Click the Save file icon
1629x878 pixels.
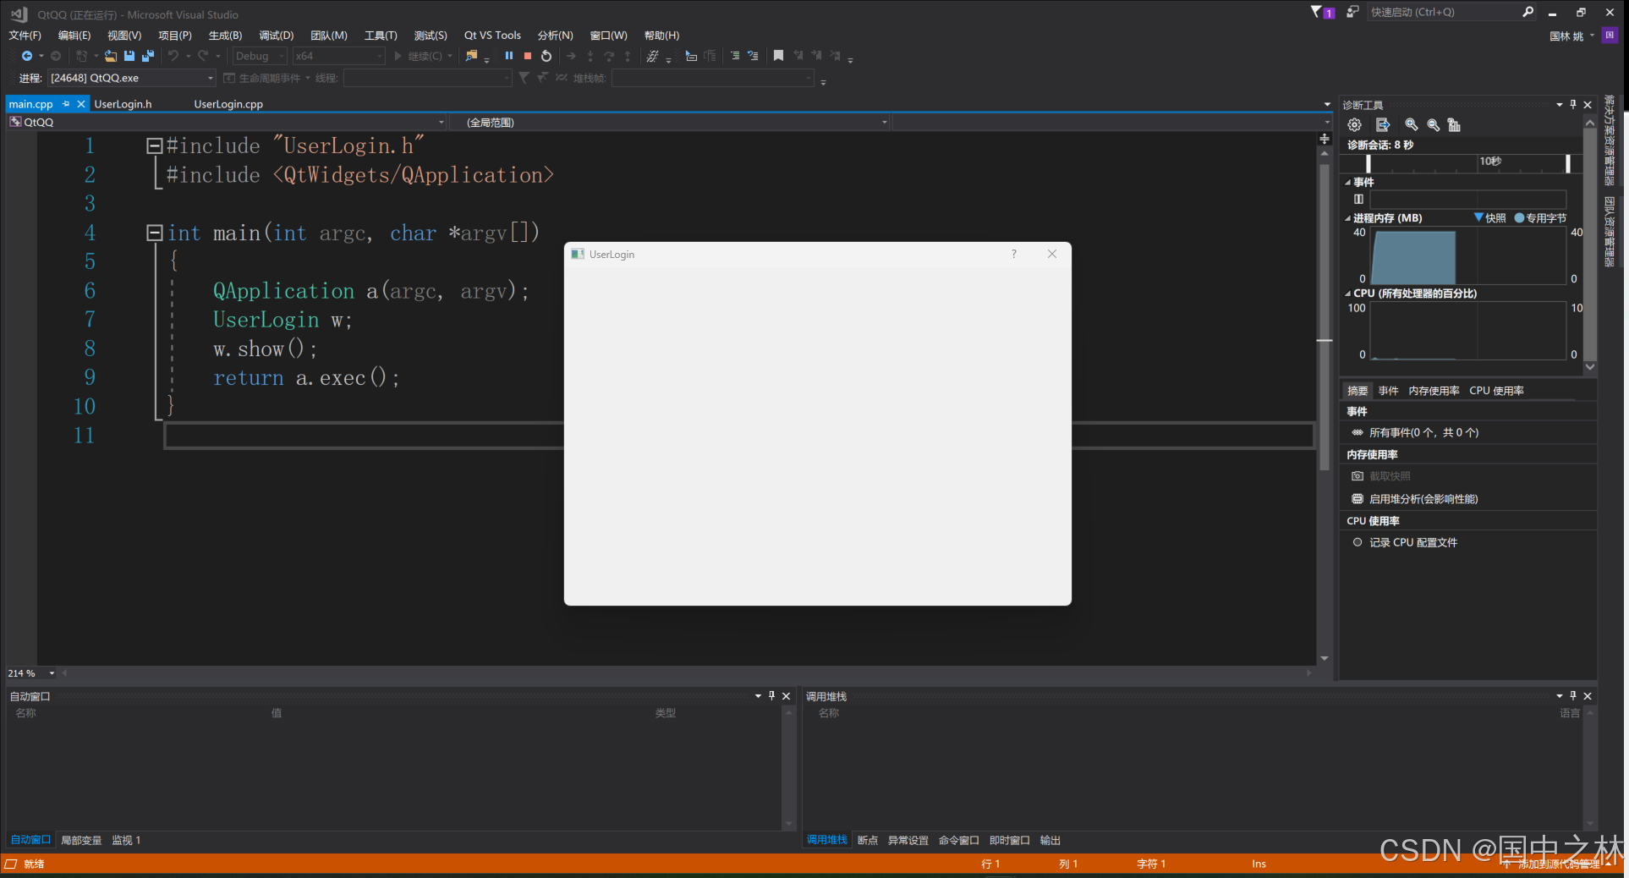tap(129, 56)
